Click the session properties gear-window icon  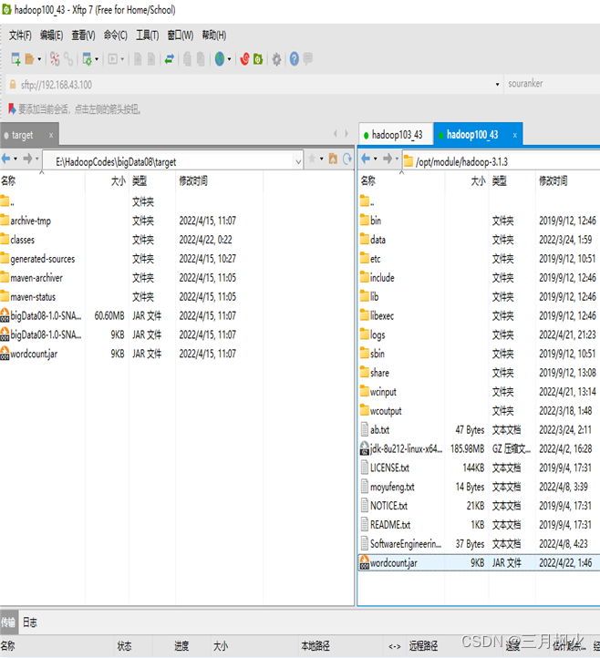tap(87, 59)
